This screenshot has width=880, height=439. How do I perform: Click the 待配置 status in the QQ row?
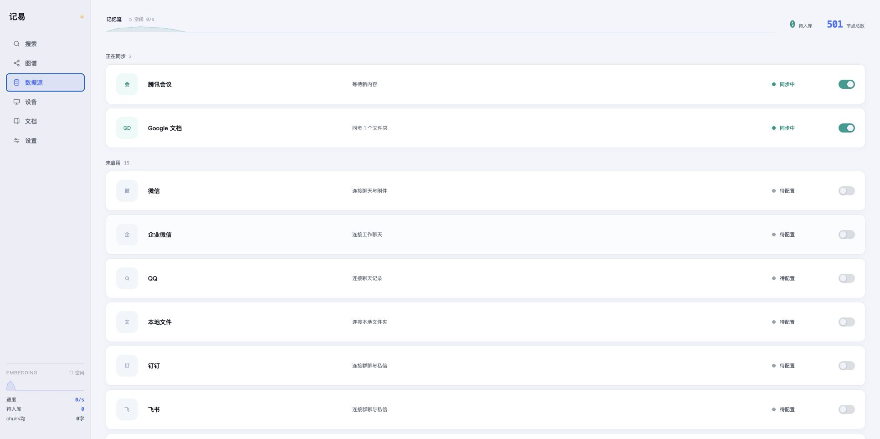tap(783, 278)
